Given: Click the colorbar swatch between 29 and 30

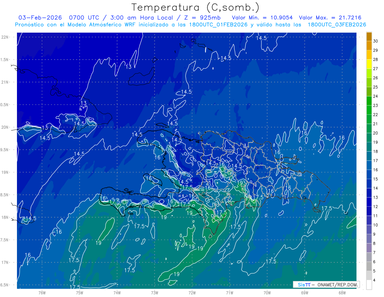Looking at the screenshot, I should click(369, 46).
